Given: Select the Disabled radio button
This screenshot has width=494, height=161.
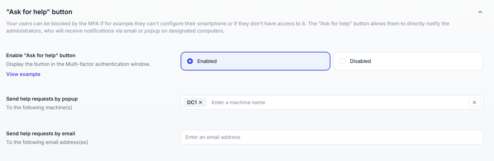Looking at the screenshot, I should [343, 61].
